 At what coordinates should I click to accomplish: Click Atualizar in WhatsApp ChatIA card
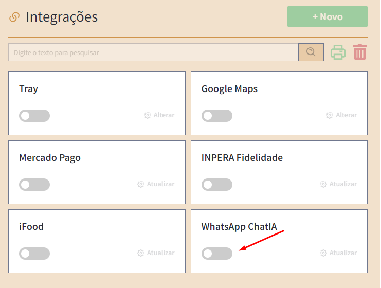point(343,253)
